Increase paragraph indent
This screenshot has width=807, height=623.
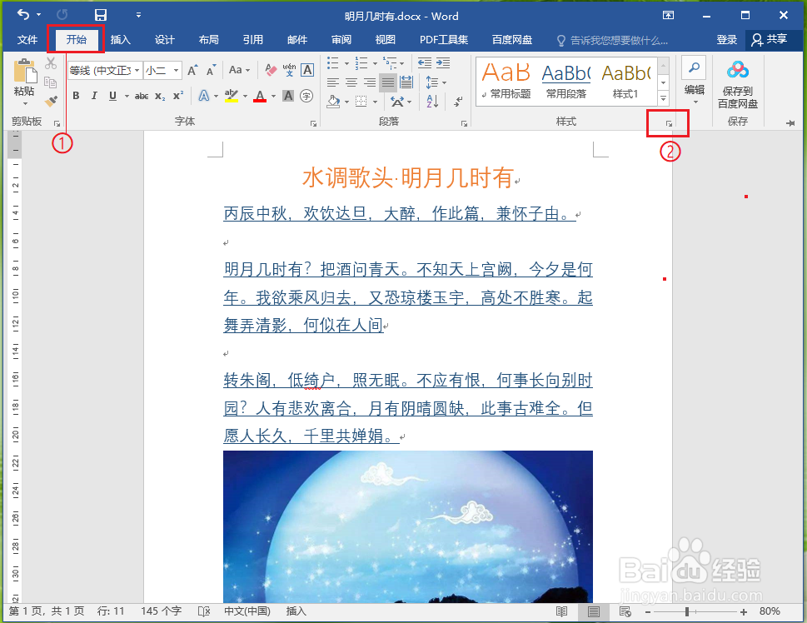coord(443,62)
